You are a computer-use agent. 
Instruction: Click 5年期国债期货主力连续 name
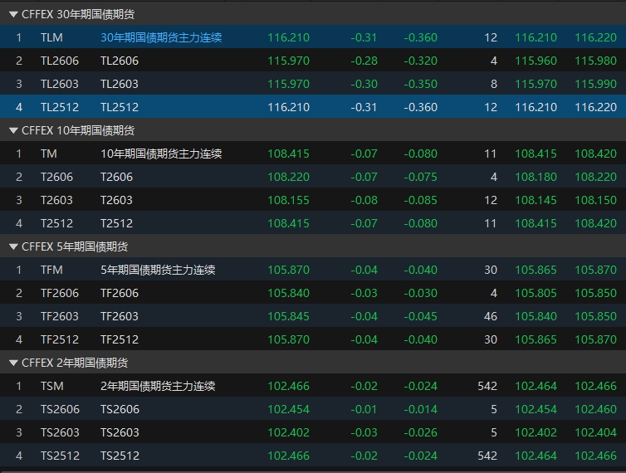158,270
